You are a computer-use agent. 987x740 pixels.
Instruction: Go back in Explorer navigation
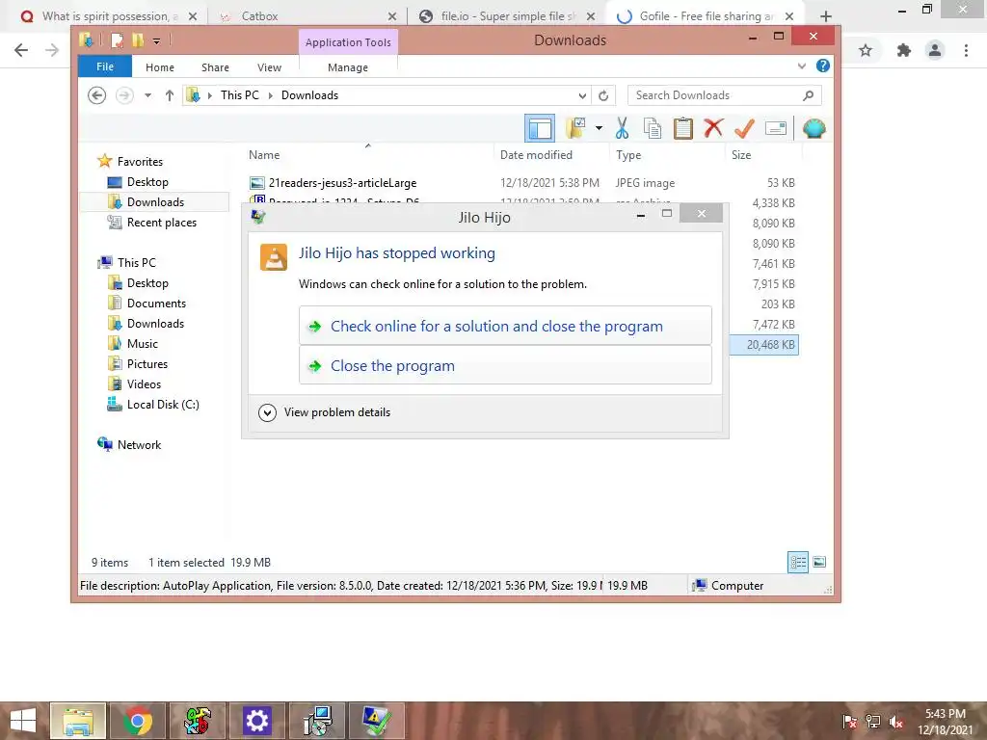[x=96, y=95]
